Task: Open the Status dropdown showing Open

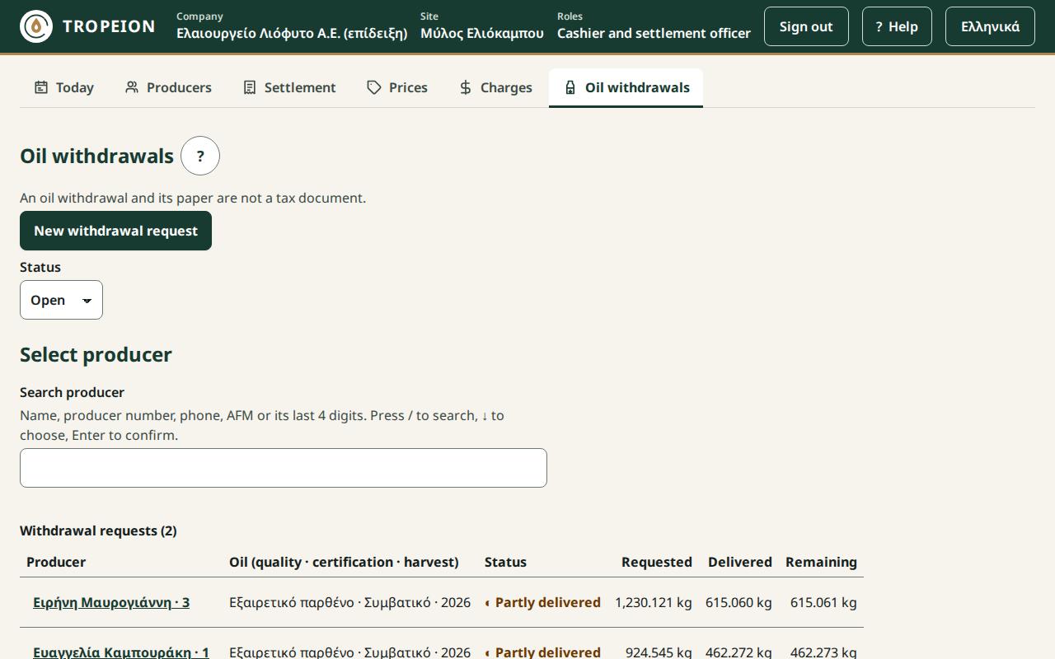Action: [61, 300]
